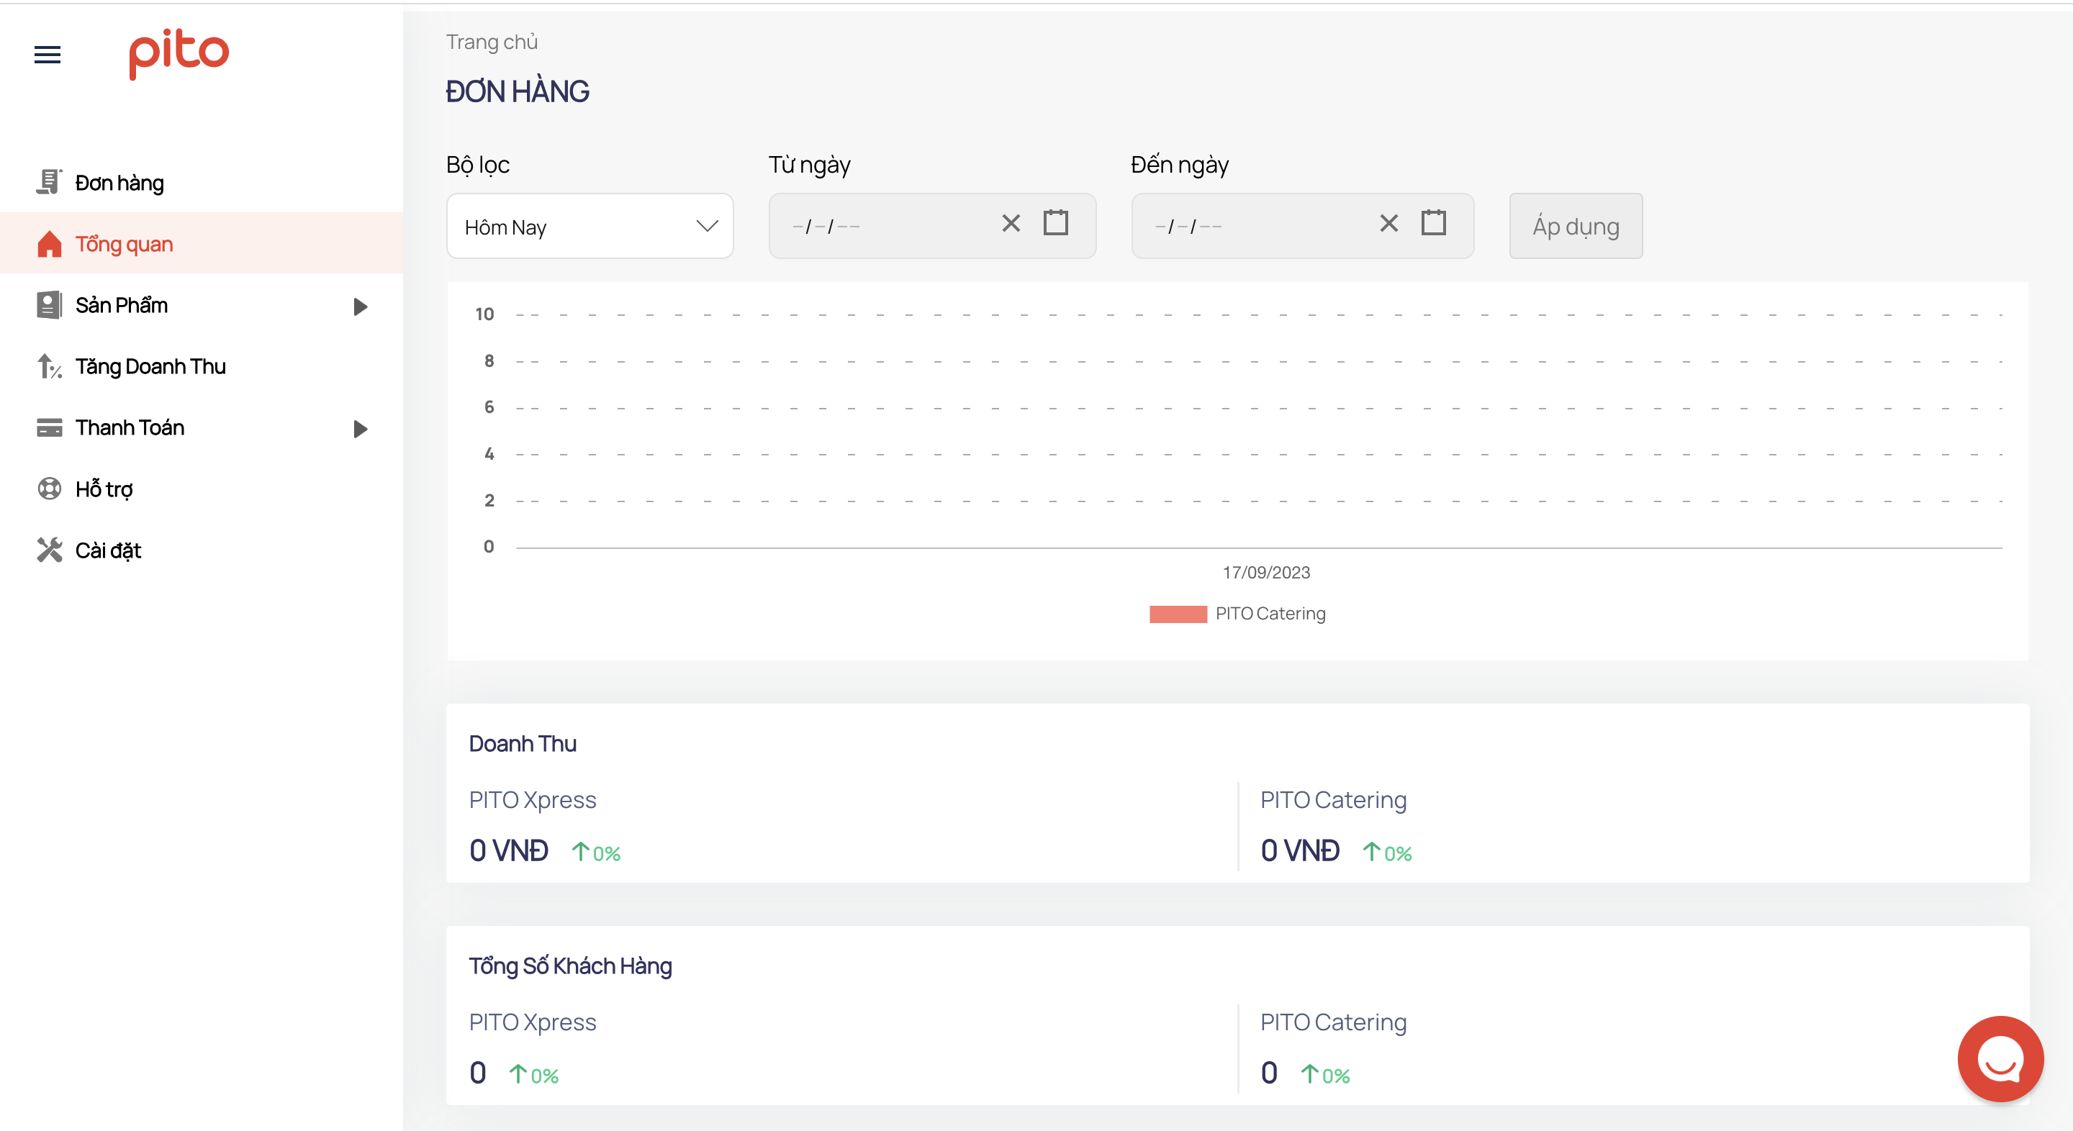Expand the Thanh Toán submenu arrow
The height and width of the screenshot is (1131, 2073).
click(361, 429)
